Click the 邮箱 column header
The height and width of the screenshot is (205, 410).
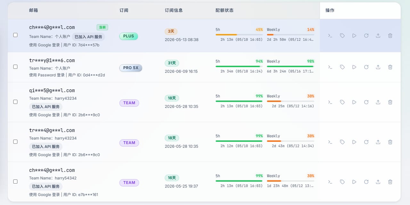click(34, 10)
